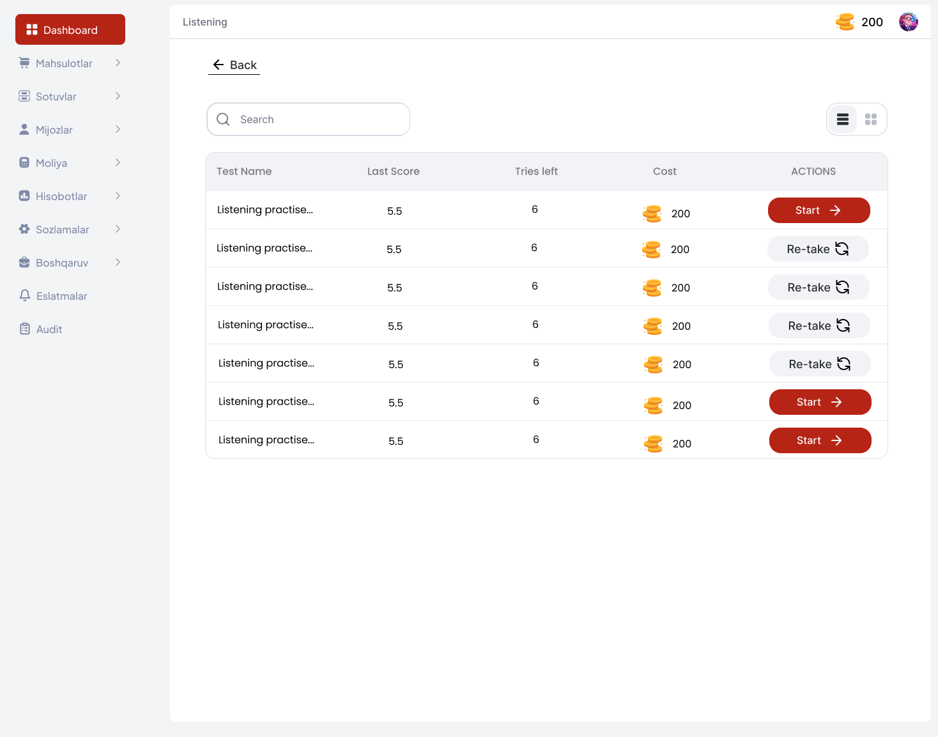Expand the Boshqaruv submenu chevron
This screenshot has width=938, height=737.
pyautogui.click(x=118, y=262)
